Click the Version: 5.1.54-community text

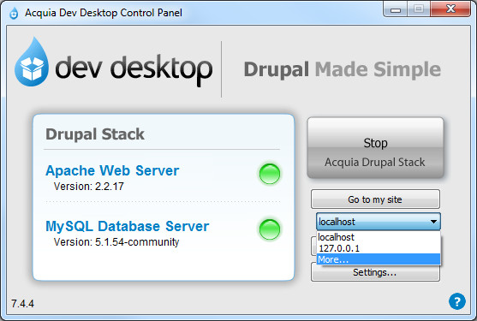tap(116, 242)
